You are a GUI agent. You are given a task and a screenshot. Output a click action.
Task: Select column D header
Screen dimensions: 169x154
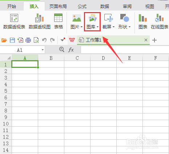pos(104,58)
